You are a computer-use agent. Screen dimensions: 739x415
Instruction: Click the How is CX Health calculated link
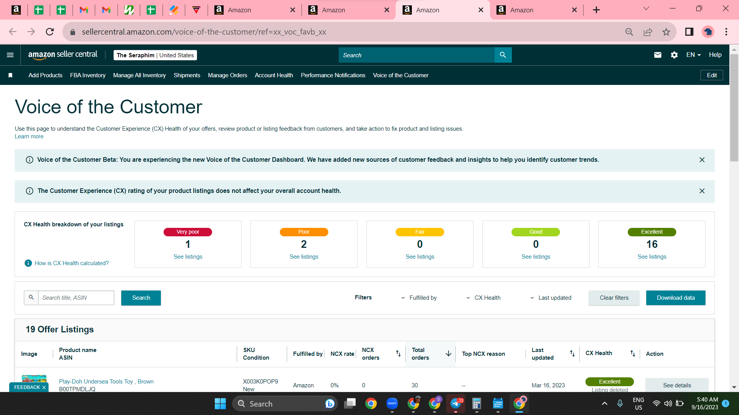(72, 263)
